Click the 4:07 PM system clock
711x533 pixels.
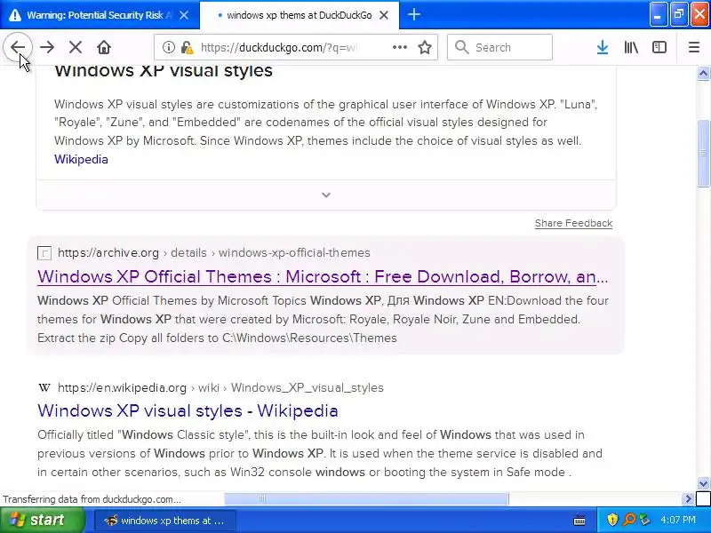pos(678,520)
